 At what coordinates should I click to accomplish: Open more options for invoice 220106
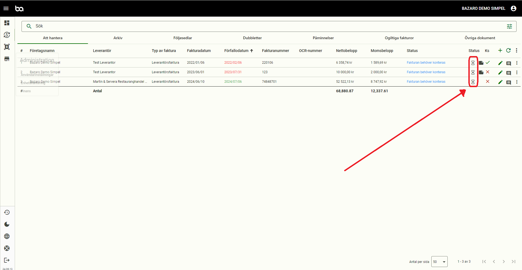517,63
